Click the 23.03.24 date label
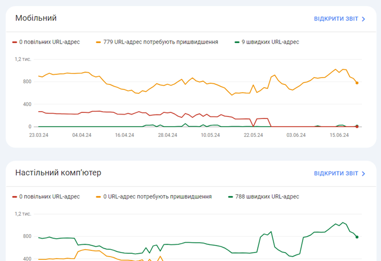Viewport: 381px width, 261px height. (x=39, y=135)
